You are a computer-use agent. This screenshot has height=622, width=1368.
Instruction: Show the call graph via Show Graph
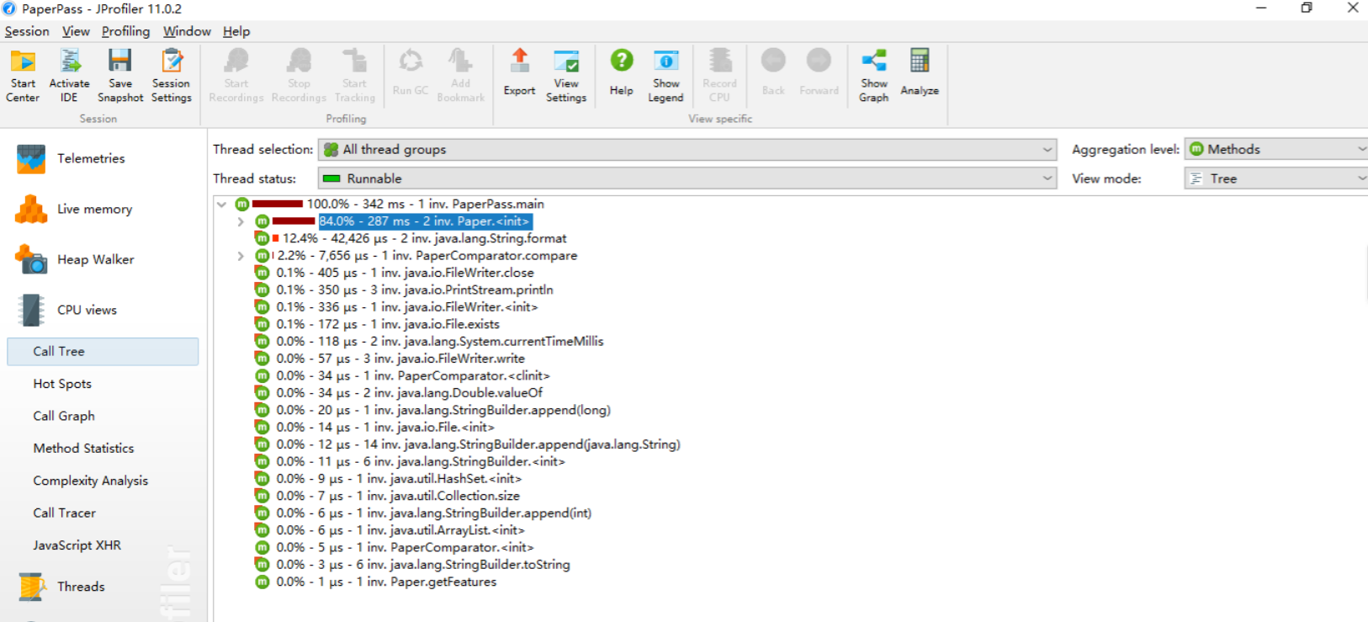(x=874, y=76)
